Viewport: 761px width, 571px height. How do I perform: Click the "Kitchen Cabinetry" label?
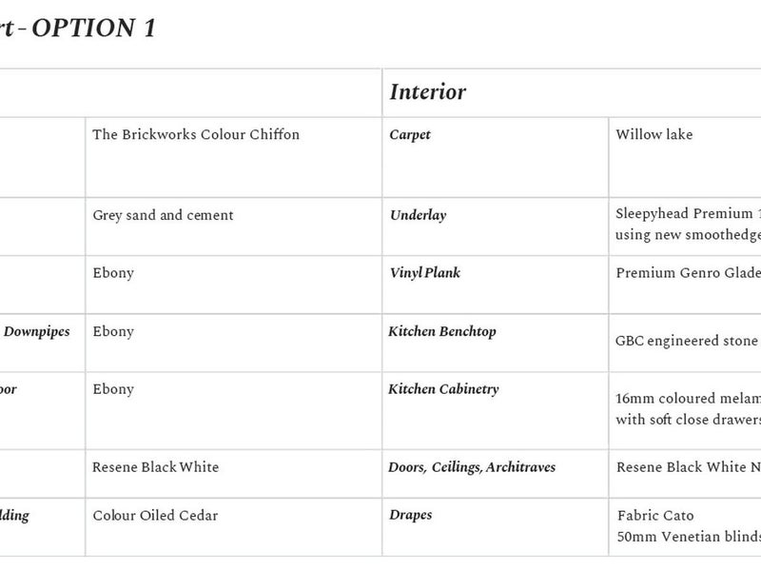click(443, 389)
